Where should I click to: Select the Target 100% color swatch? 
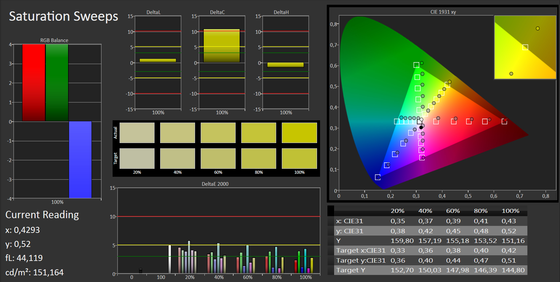pos(299,158)
